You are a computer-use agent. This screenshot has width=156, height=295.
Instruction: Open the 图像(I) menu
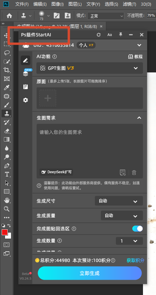(x=57, y=4)
